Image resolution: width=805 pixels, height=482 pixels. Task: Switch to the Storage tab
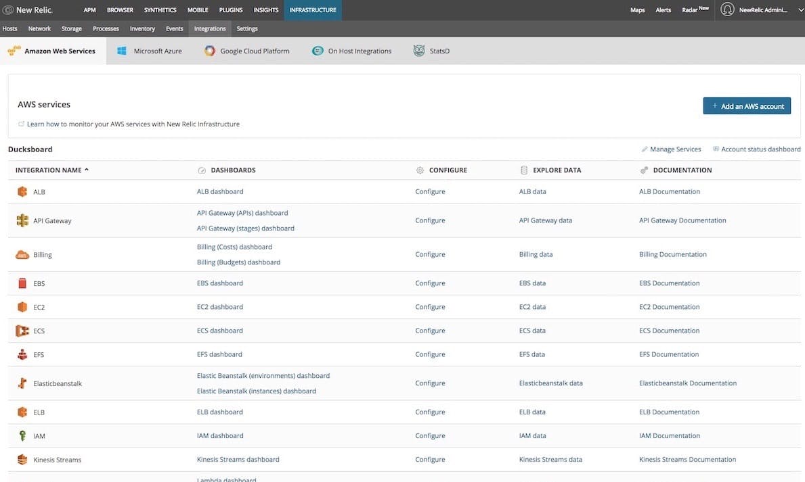tap(71, 28)
